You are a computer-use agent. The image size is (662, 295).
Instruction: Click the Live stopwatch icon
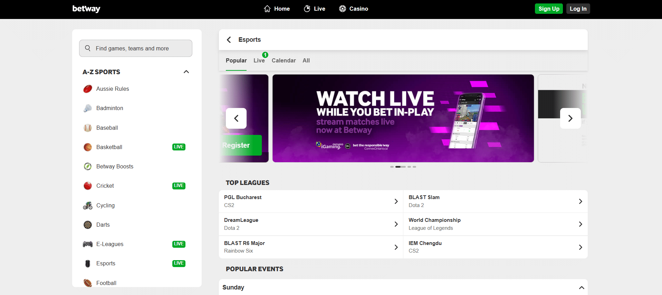(x=307, y=9)
